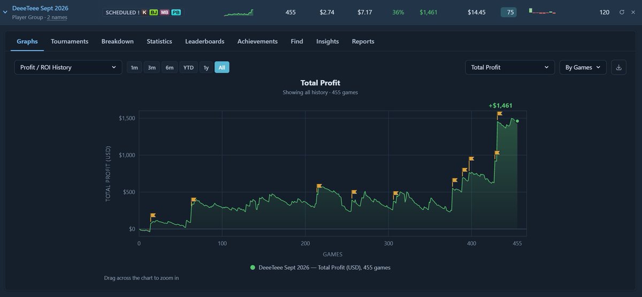
Task: Open the DeeeTeee Sept 2026 player link
Action: (40, 8)
